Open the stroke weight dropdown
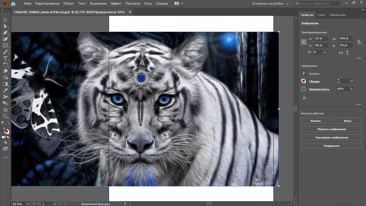This screenshot has width=366, height=206. click(352, 81)
